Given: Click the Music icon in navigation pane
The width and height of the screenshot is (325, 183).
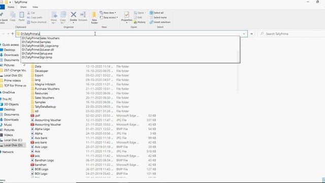Looking at the screenshot, I should [2, 125].
